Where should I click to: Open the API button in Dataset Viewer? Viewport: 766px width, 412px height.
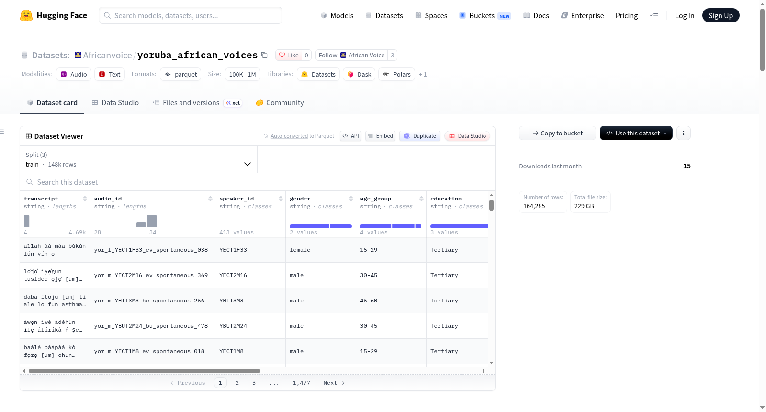[x=350, y=136]
